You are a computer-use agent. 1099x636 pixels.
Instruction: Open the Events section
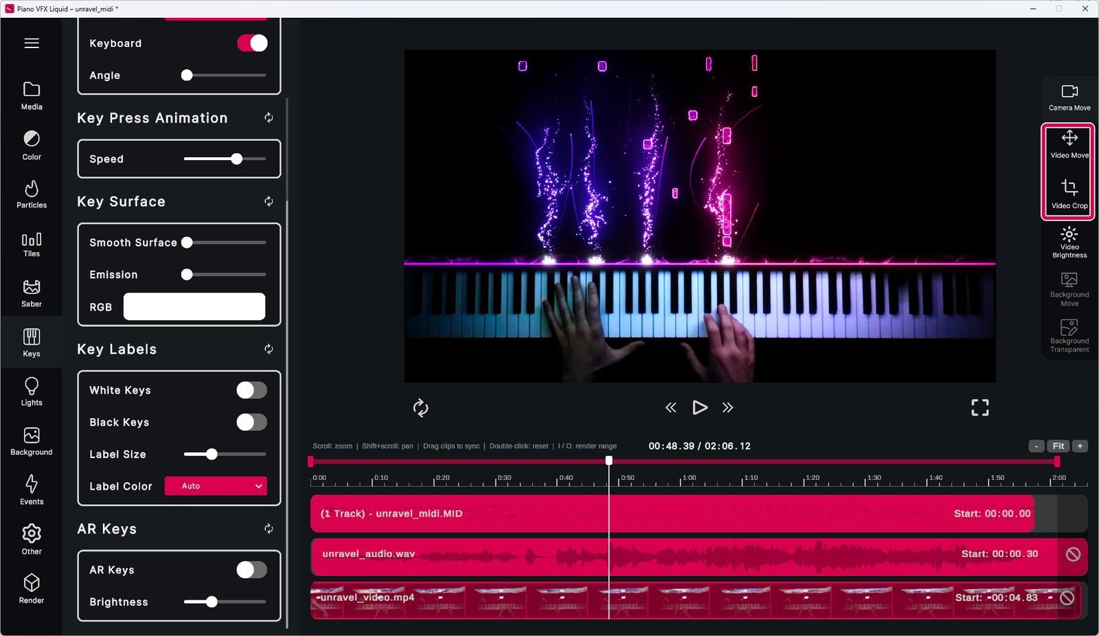(x=32, y=490)
